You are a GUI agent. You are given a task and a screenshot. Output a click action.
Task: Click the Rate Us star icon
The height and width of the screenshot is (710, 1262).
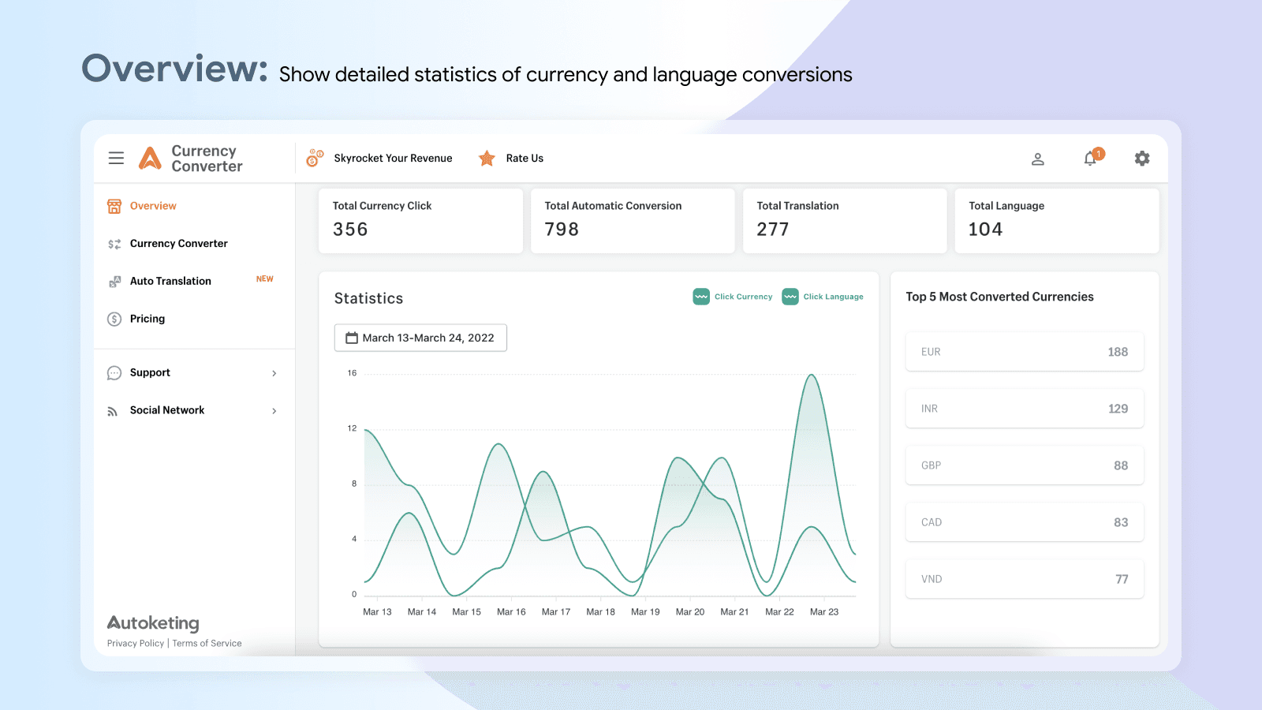(x=487, y=158)
